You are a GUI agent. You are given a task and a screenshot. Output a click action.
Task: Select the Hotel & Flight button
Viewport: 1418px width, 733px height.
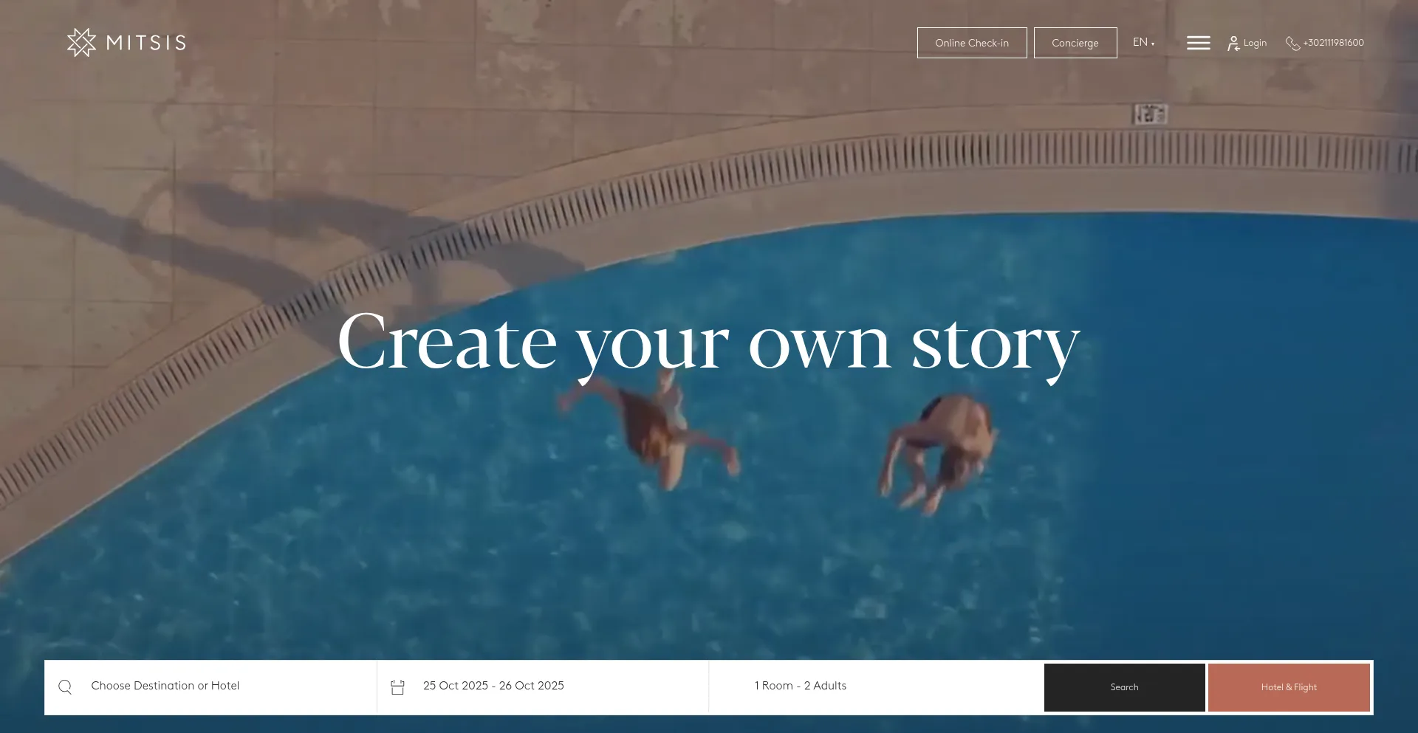point(1289,687)
